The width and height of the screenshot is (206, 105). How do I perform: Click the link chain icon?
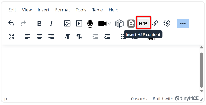coord(155,24)
